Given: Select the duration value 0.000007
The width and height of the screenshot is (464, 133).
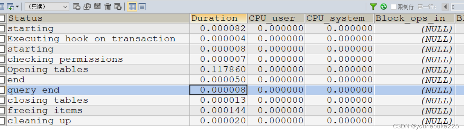Looking at the screenshot, I should [219, 59].
